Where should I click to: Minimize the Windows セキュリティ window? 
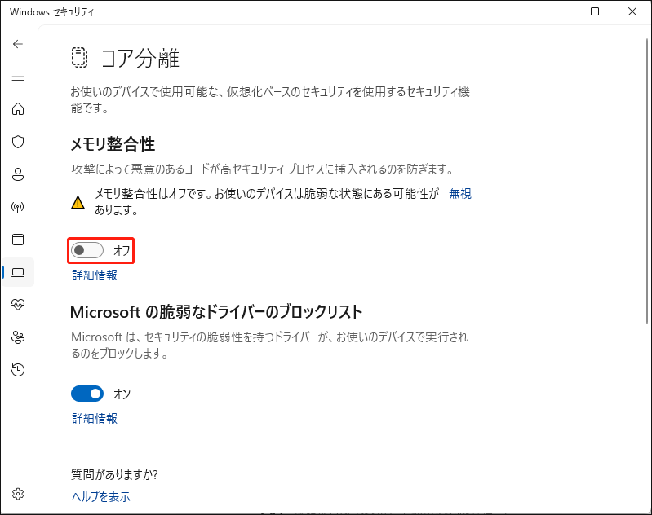pos(557,11)
